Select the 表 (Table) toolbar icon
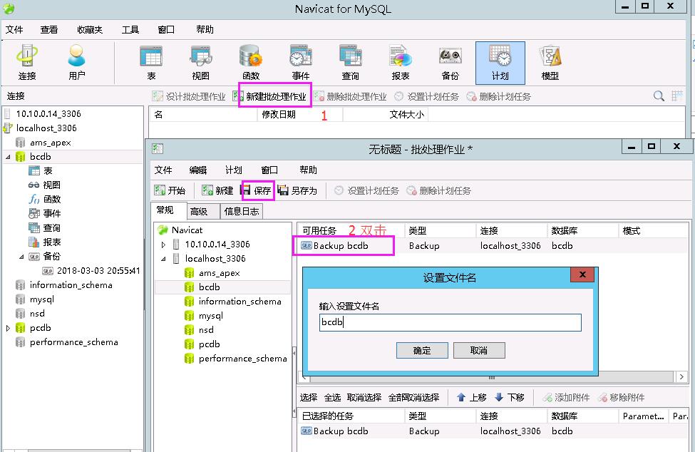The image size is (695, 452). (x=150, y=63)
